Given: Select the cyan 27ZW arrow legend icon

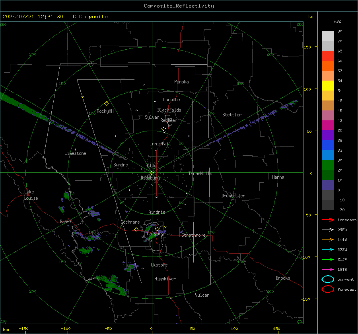Looking at the screenshot, I should click(x=328, y=250).
